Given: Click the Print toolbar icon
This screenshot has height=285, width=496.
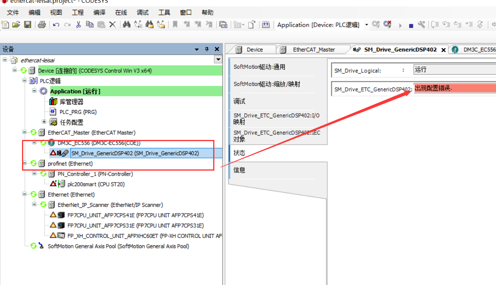Looking at the screenshot, I should pyautogui.click(x=42, y=25).
